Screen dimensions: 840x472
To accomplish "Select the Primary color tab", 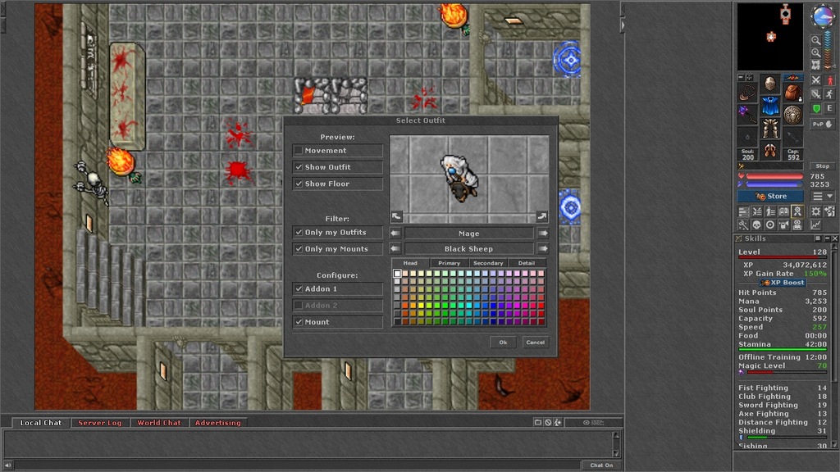I will (x=449, y=263).
